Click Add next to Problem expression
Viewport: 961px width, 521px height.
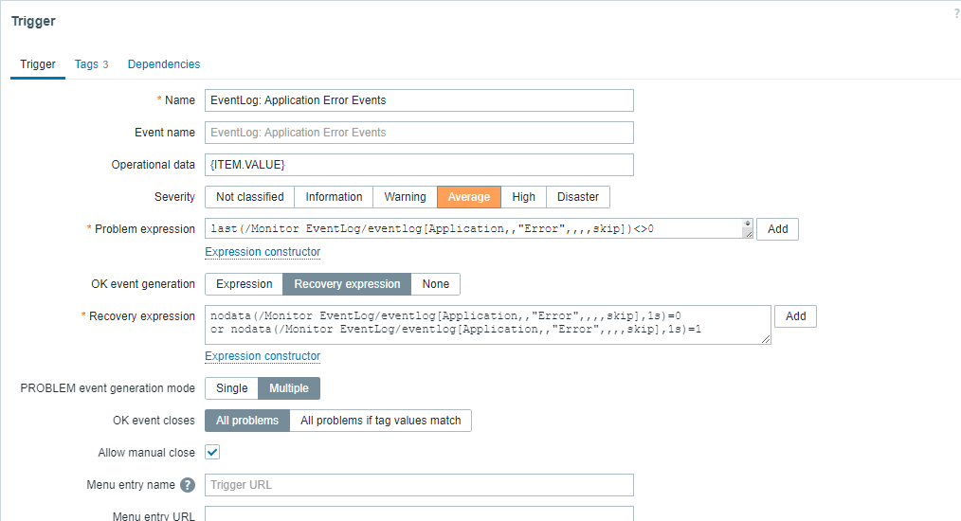click(777, 229)
